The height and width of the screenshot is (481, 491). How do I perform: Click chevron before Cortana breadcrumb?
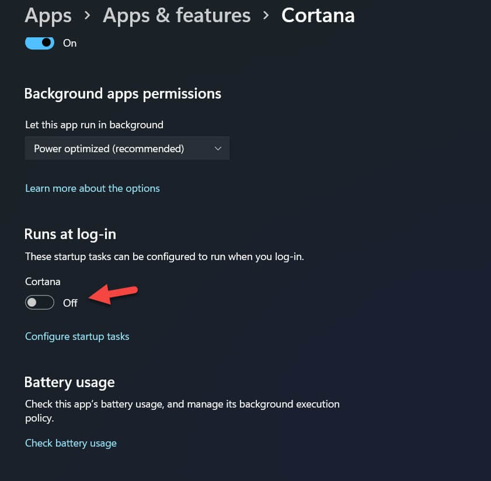point(266,15)
